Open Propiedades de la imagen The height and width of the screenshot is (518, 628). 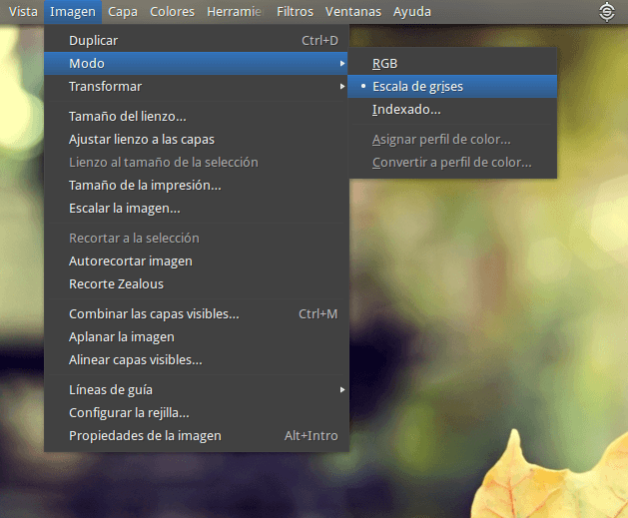pyautogui.click(x=145, y=435)
